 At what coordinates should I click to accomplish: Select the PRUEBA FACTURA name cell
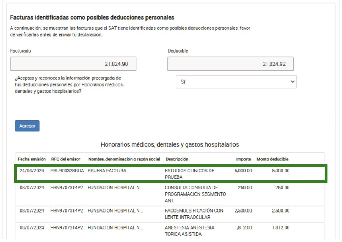coord(107,171)
